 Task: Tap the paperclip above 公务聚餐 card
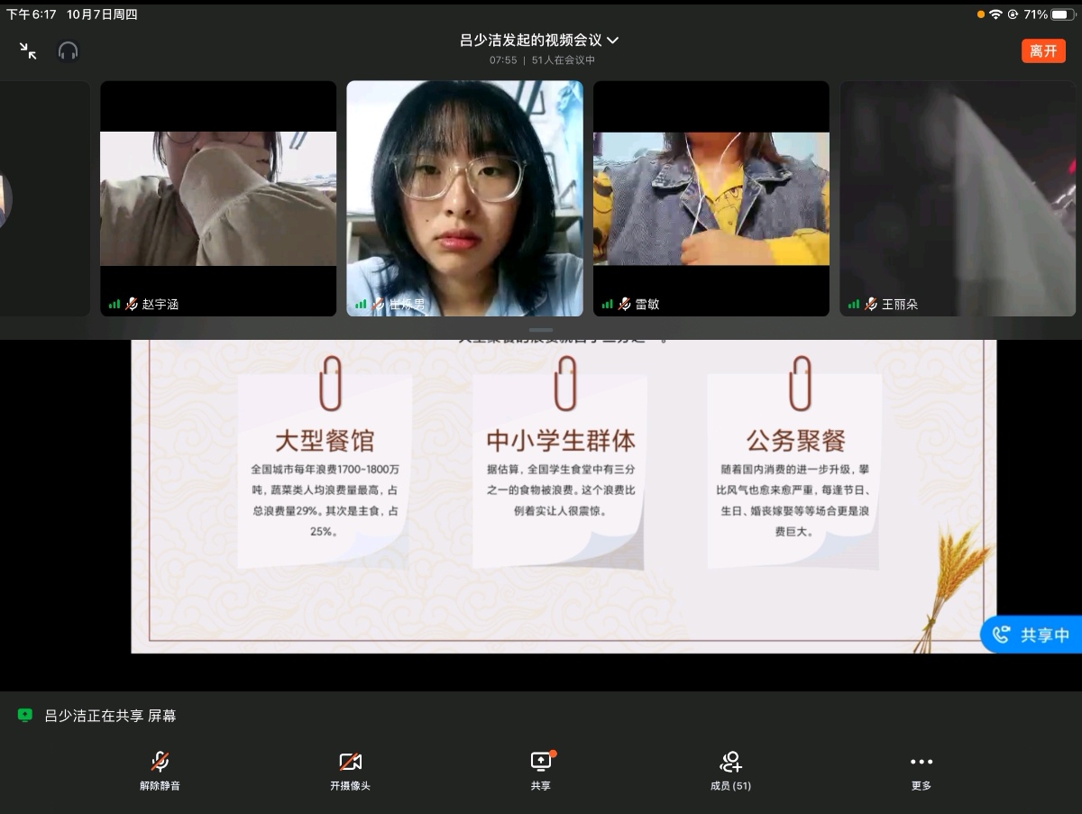coord(800,382)
